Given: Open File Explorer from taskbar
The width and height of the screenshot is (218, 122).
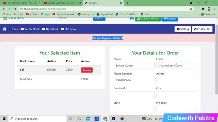Looking at the screenshot, I should point(79,119).
